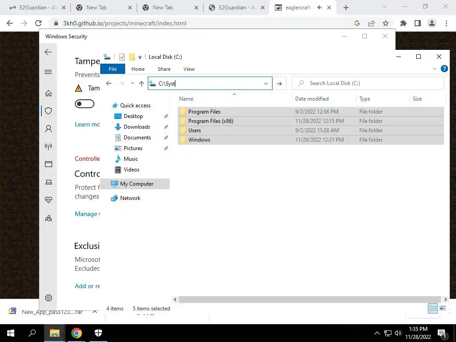
Task: Bookmark this page with the star icon
Action: pyautogui.click(x=386, y=23)
